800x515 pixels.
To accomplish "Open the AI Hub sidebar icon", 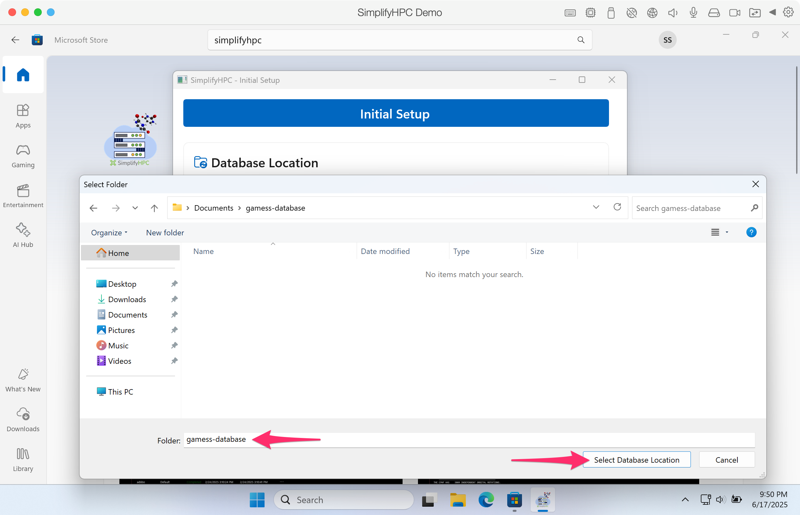I will coord(23,235).
